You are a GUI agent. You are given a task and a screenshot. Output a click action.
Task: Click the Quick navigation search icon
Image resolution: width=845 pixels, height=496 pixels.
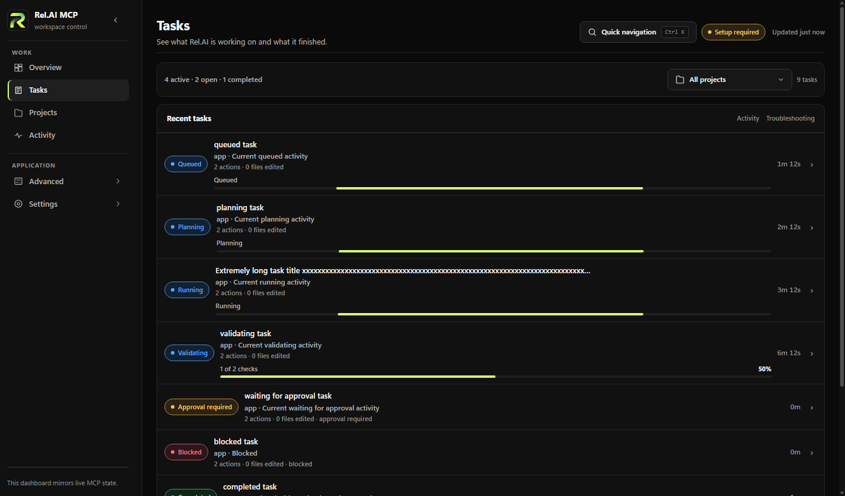pos(592,32)
